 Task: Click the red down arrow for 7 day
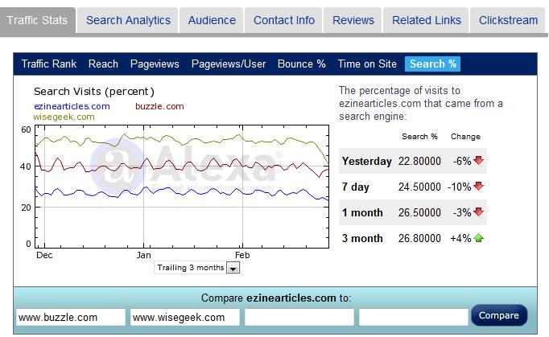pos(479,186)
